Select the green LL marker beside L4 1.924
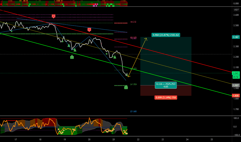Screen dimensions: 241x142 [126, 87]
